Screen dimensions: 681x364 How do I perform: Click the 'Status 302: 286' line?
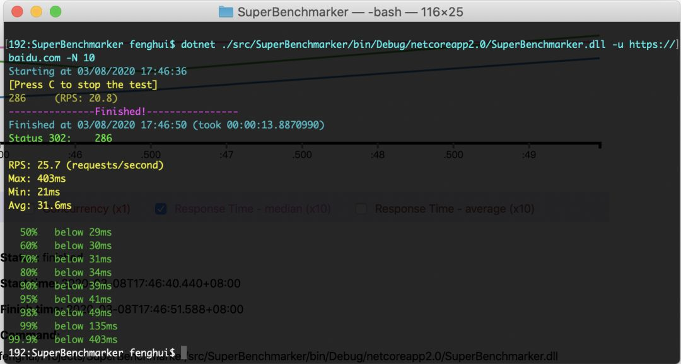coord(61,138)
